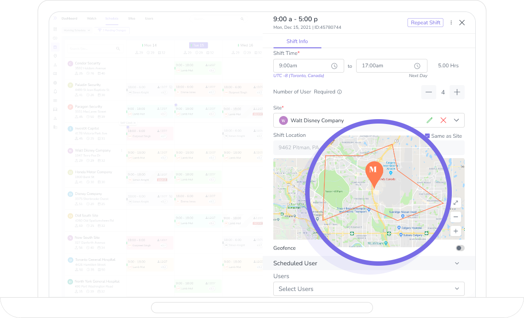The width and height of the screenshot is (524, 318).
Task: Expand the map to fullscreen
Action: coord(455,203)
